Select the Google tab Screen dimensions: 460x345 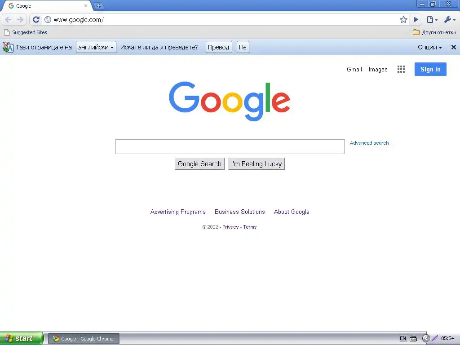47,5
